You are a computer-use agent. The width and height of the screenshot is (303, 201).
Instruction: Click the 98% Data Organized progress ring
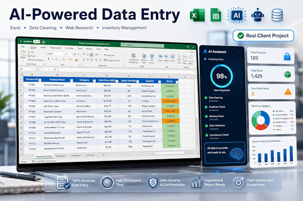(x=221, y=76)
